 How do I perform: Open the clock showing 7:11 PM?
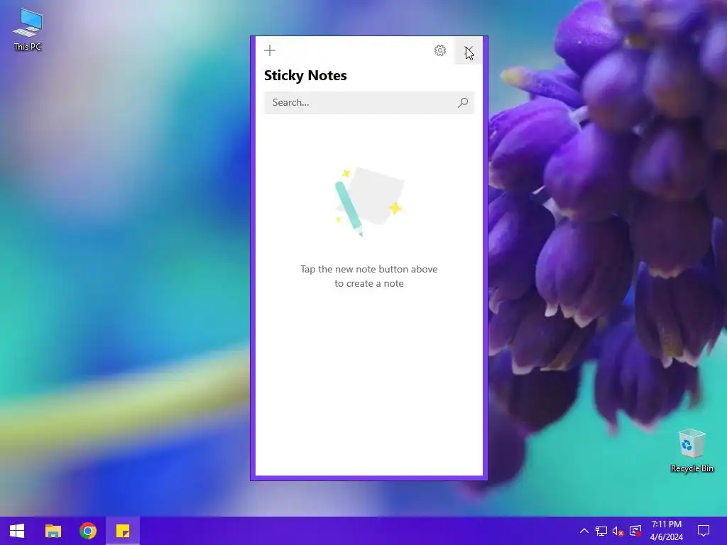point(666,531)
